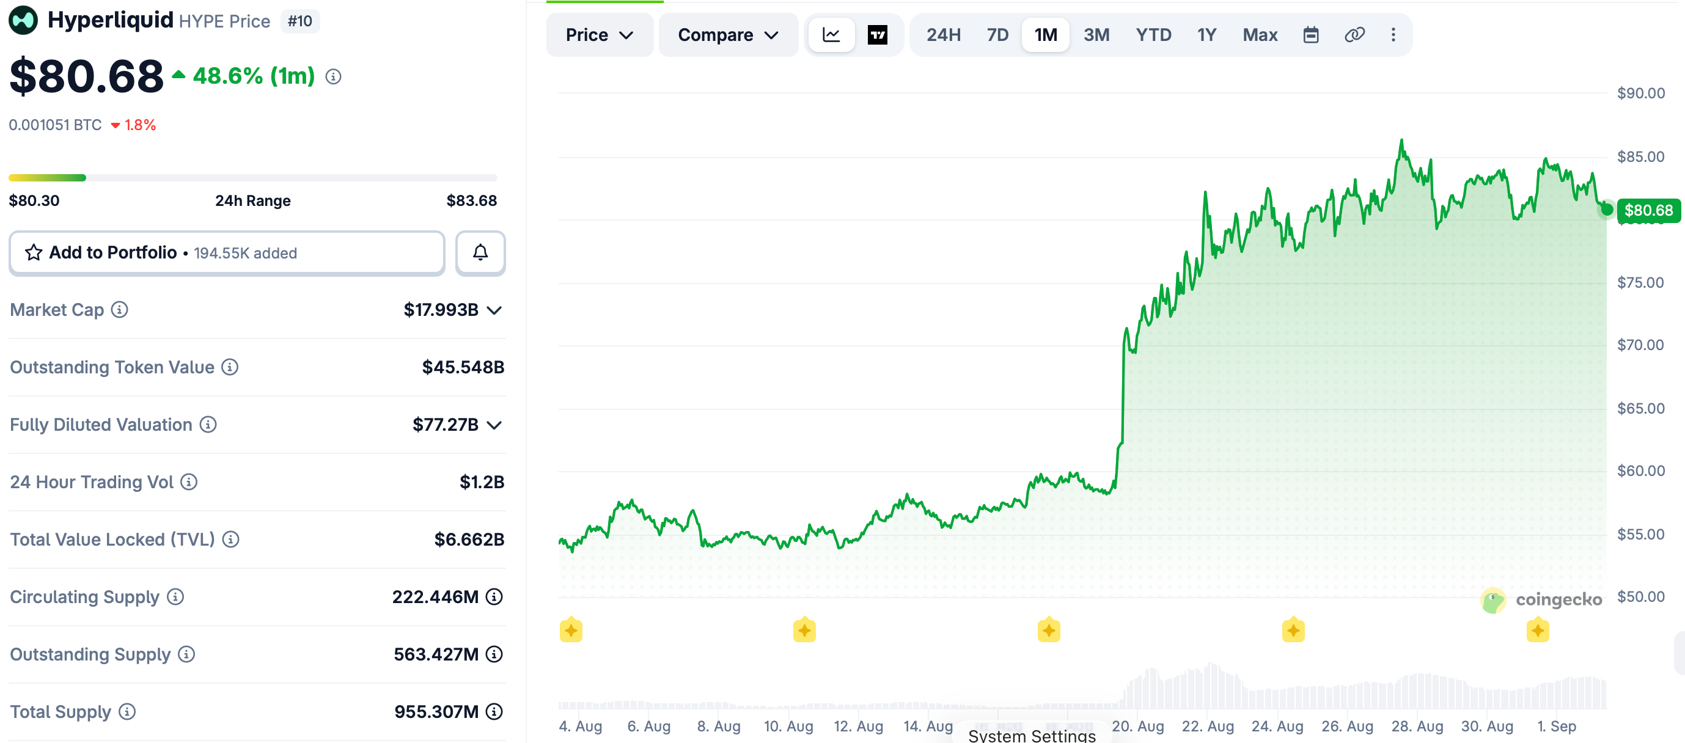Click the news marker near 1. Sep
The image size is (1685, 743).
1538,630
